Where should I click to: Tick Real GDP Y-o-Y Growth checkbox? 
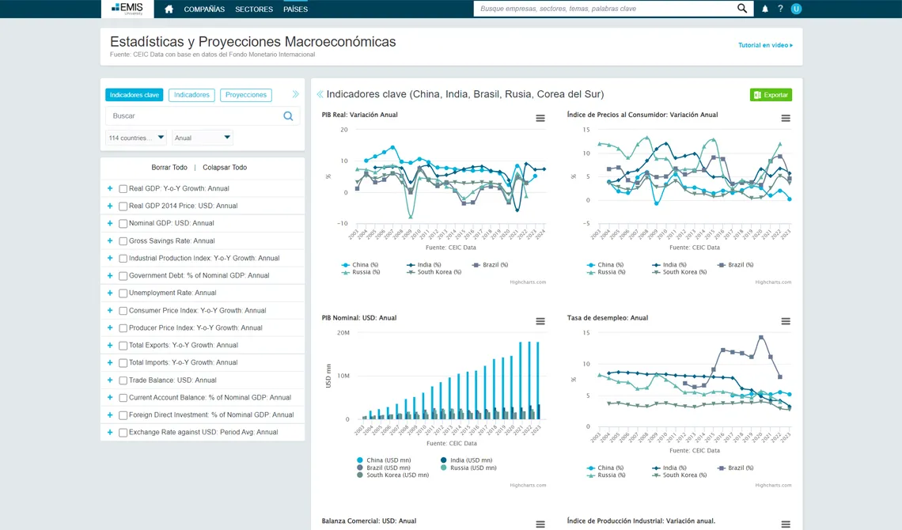click(x=123, y=188)
